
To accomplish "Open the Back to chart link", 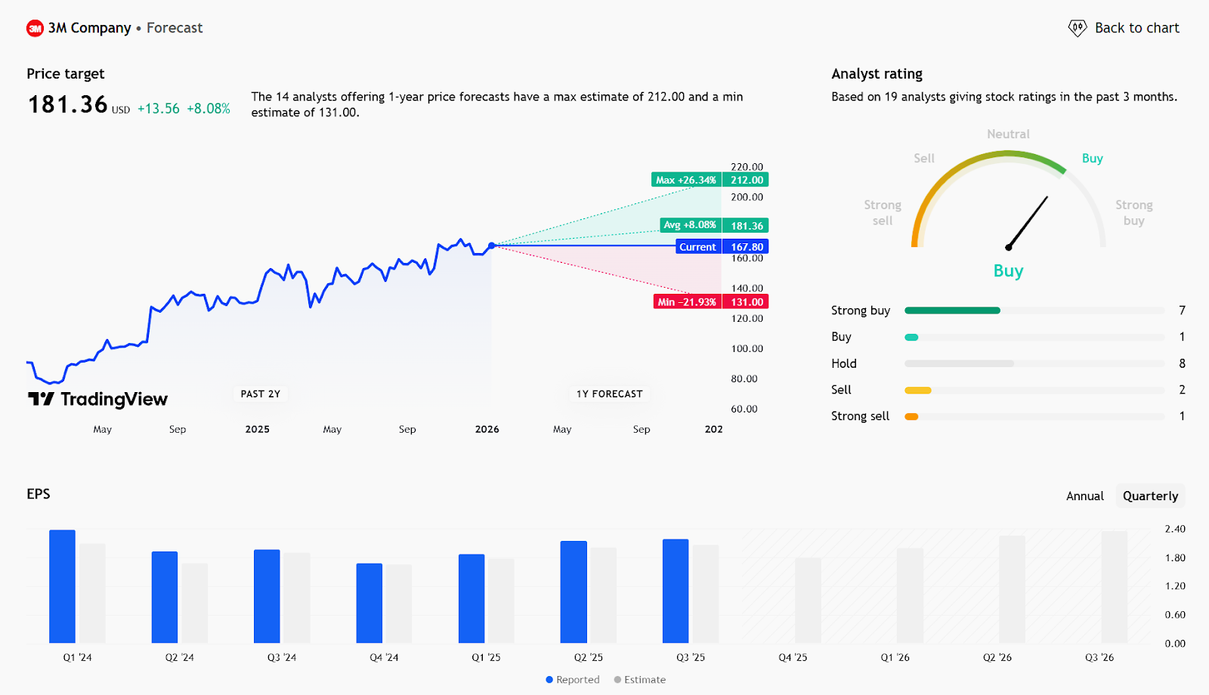I will tap(1136, 28).
